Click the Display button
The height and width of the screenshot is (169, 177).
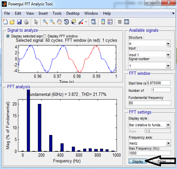click(138, 161)
